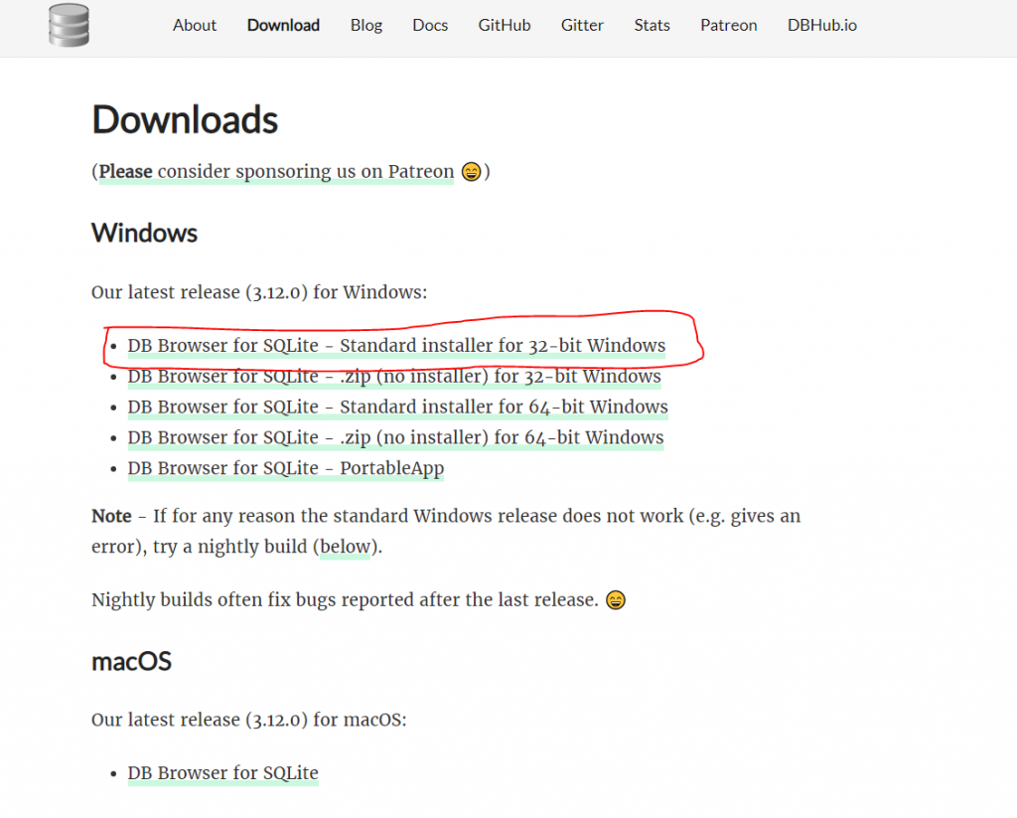Visit the DBHub.io nav link
Image resolution: width=1017 pixels, height=818 pixels.
pos(822,25)
